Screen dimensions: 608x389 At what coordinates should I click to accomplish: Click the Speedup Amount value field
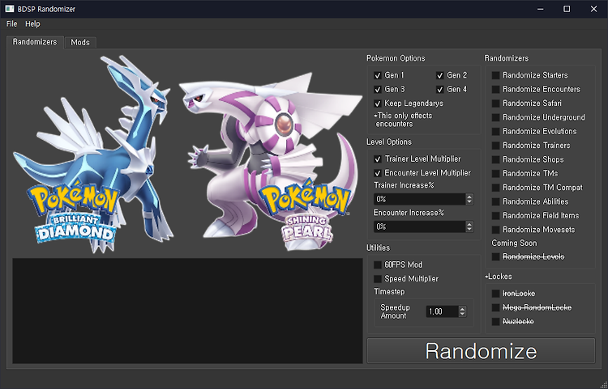(442, 311)
